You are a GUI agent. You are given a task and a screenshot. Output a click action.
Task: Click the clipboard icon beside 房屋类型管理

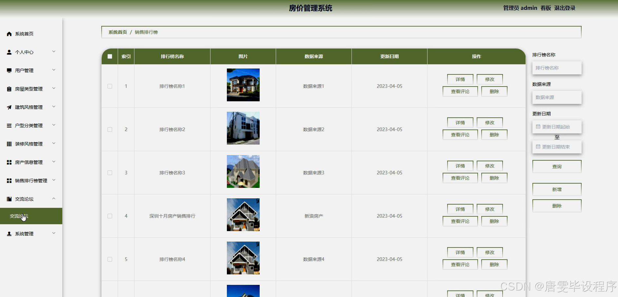pyautogui.click(x=9, y=89)
